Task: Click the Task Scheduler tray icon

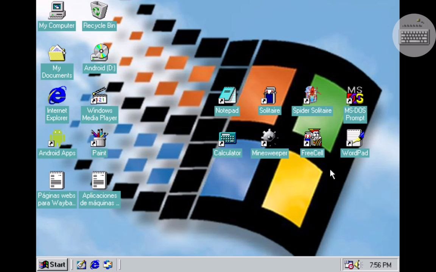Action: [349, 265]
